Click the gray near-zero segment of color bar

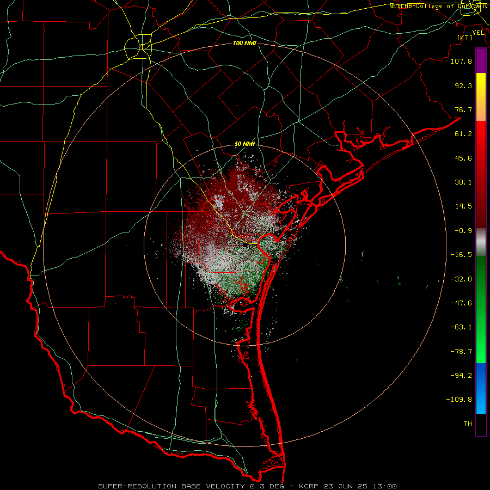[x=481, y=242]
